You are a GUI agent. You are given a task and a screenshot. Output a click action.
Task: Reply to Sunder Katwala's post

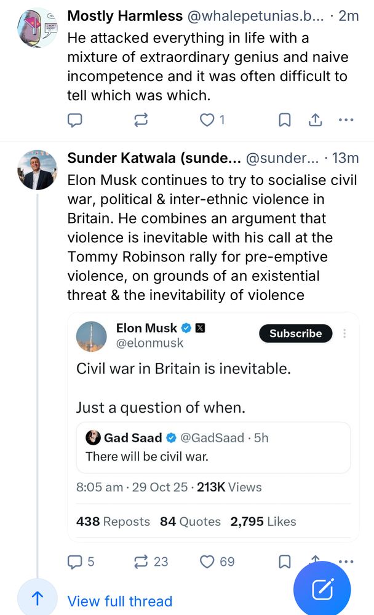tap(74, 561)
